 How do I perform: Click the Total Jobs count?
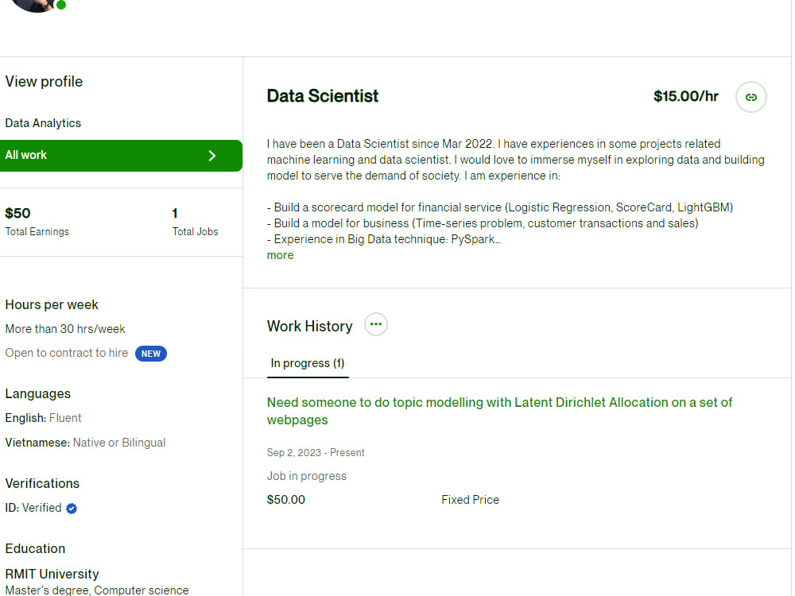(195, 221)
